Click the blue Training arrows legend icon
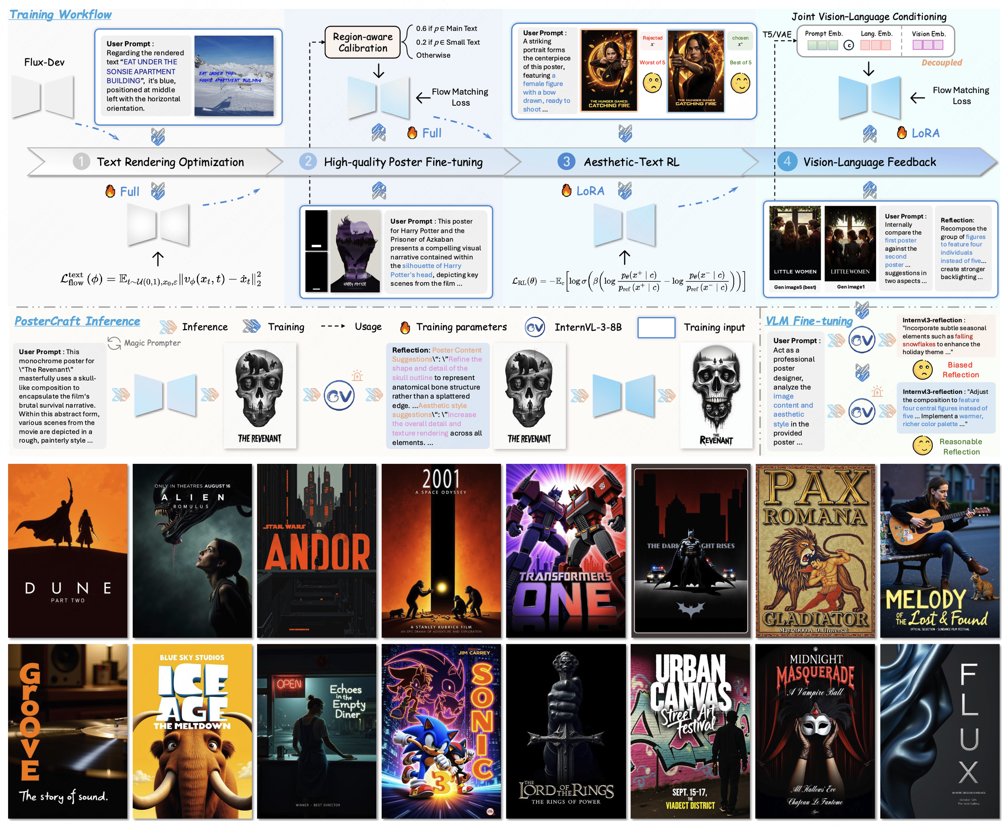Image resolution: width=1008 pixels, height=827 pixels. pos(251,326)
